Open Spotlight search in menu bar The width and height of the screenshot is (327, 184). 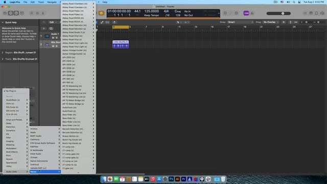pyautogui.click(x=294, y=2)
